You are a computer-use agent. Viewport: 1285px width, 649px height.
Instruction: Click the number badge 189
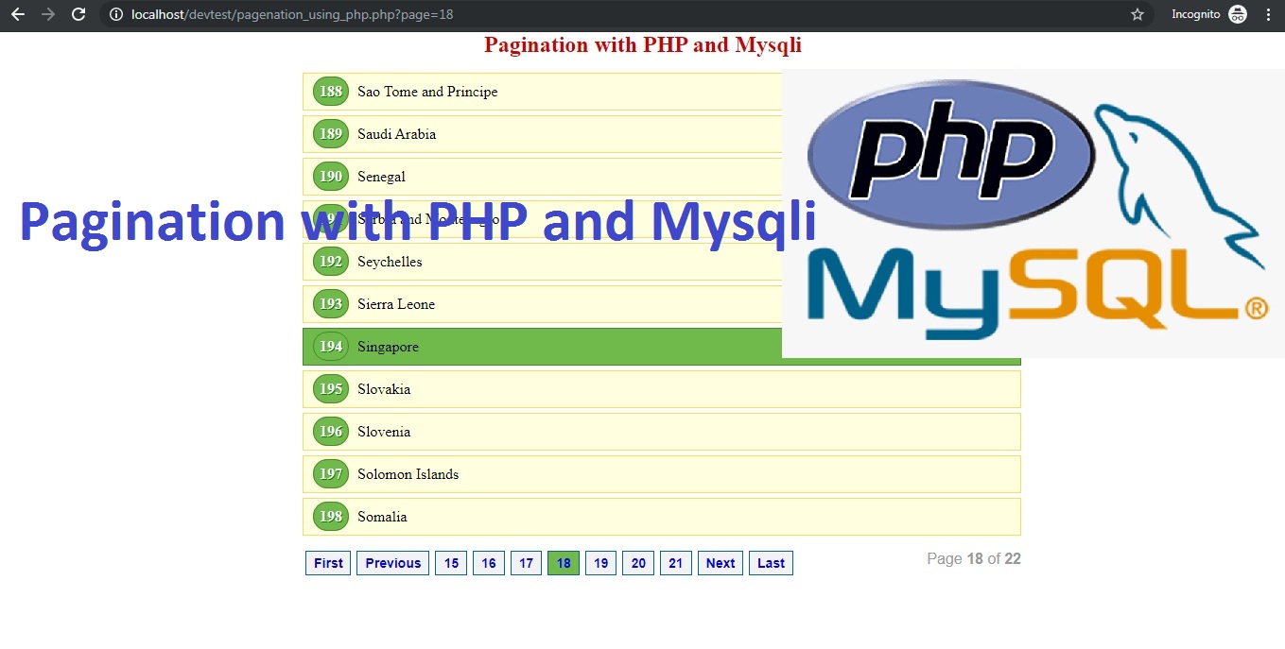331,134
